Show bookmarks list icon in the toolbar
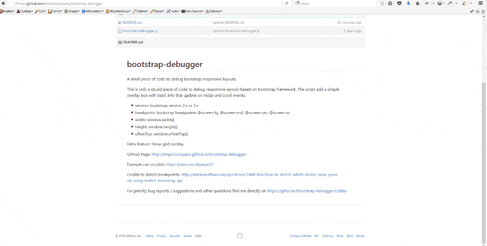 click(390, 3)
